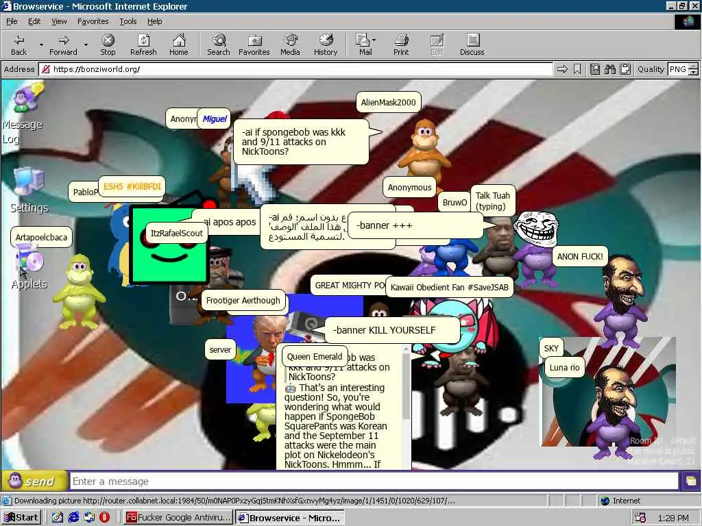Viewport: 702px width, 526px height.
Task: Click the Stop loading button
Action: coord(108,45)
